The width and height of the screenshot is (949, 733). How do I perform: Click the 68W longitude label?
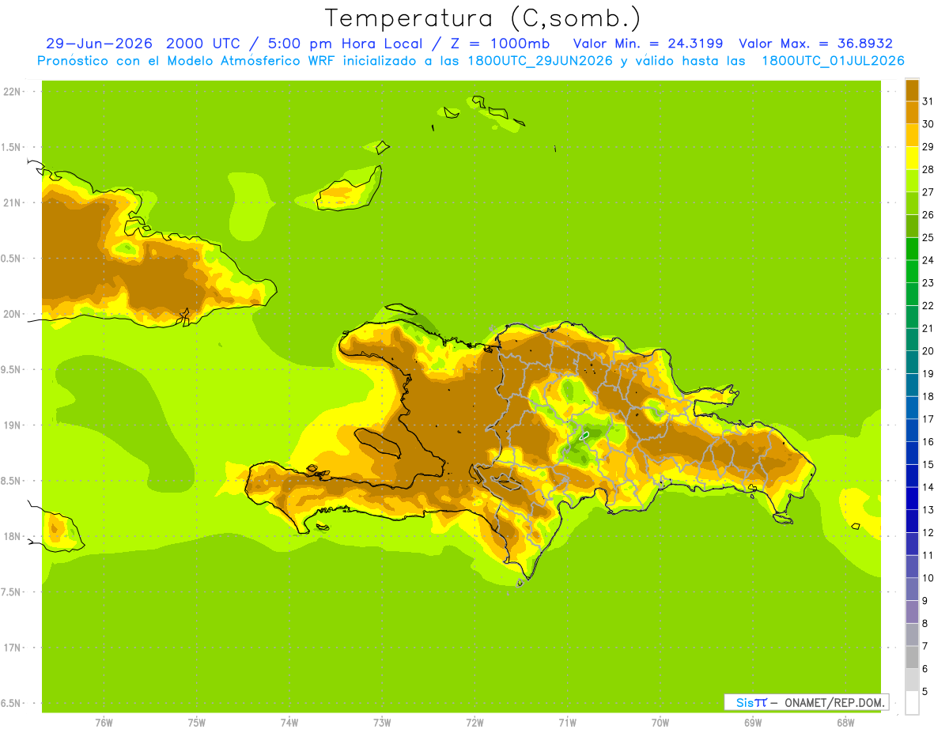pyautogui.click(x=845, y=722)
